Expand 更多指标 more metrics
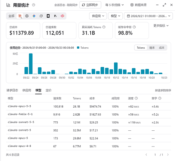 161,26
